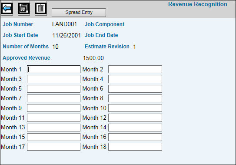The height and width of the screenshot is (165, 236).
Task: Click the Month 17 amount field
Action: [x=53, y=147]
